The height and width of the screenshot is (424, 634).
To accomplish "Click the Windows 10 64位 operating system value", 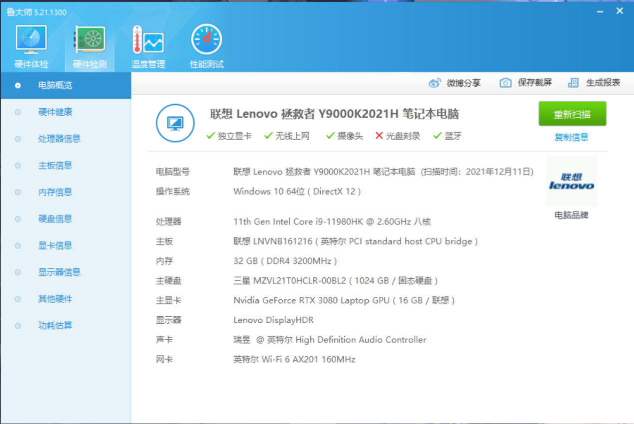I will (x=297, y=192).
